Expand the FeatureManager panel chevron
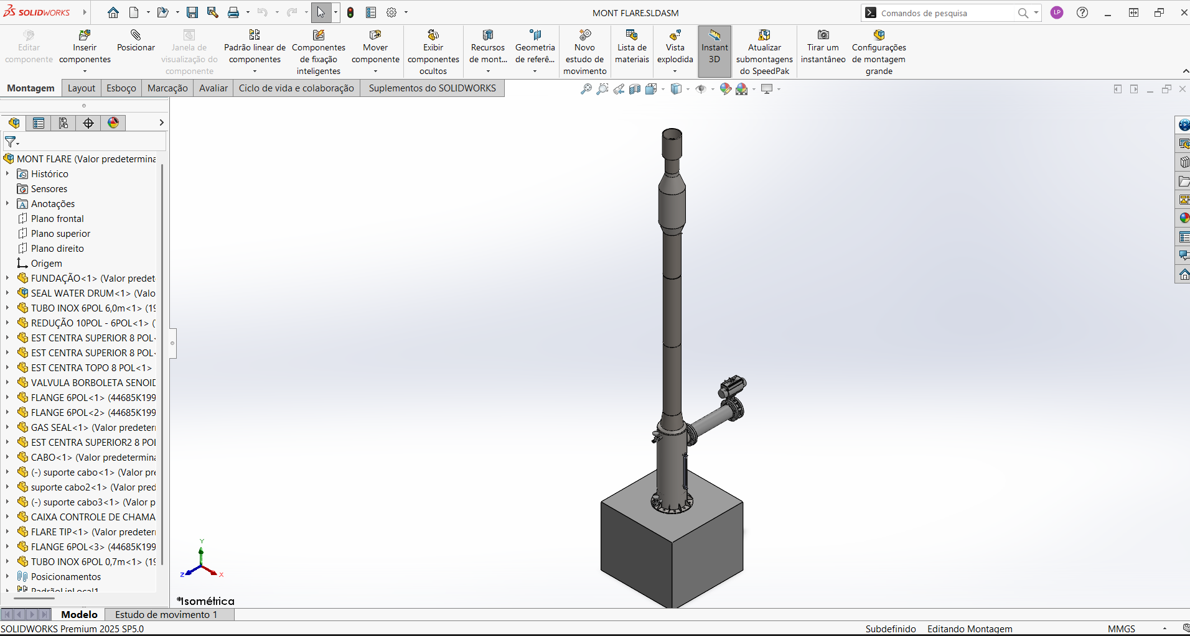This screenshot has width=1190, height=636. pos(161,122)
